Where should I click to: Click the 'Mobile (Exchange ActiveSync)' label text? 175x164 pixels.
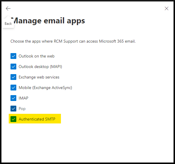tap(45, 88)
